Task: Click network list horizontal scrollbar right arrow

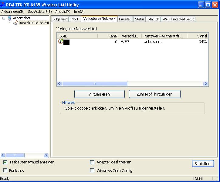Action: pos(205,84)
